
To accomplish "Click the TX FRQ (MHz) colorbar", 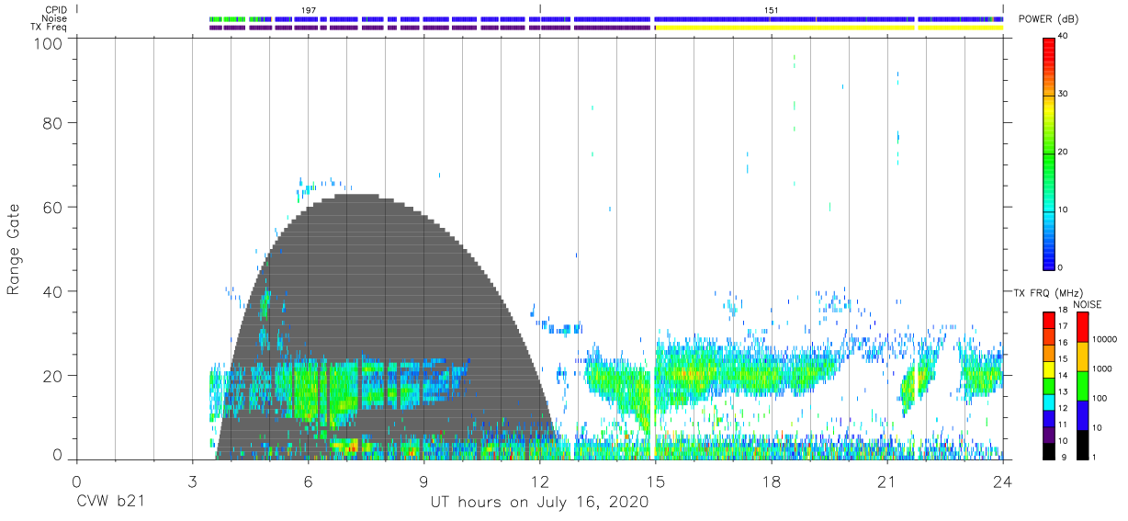I will [1049, 386].
